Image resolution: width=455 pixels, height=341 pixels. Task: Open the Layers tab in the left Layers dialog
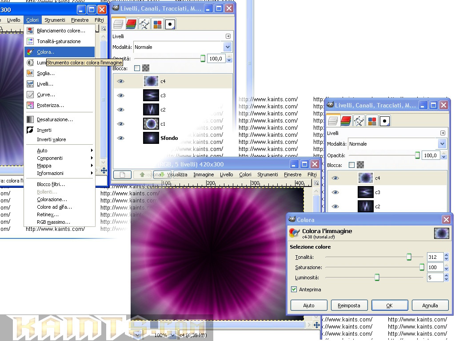coord(118,24)
